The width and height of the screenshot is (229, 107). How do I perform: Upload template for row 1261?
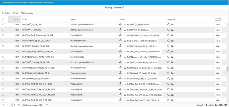coord(120,73)
